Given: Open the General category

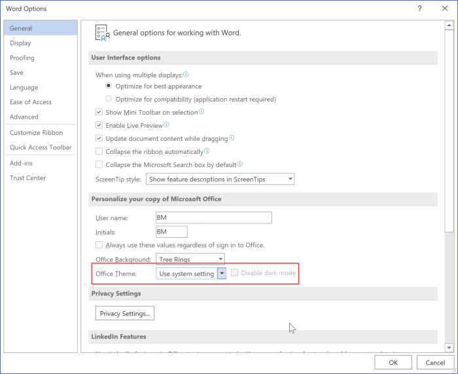Looking at the screenshot, I should (41, 28).
